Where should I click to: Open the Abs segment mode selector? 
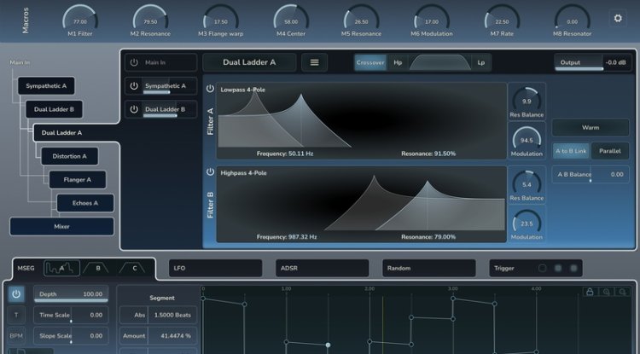[x=134, y=315]
